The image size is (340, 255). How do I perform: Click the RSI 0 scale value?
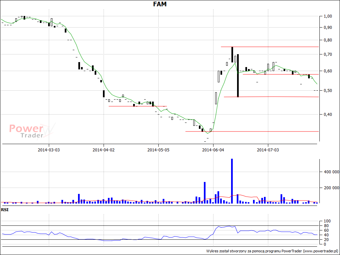324,244
